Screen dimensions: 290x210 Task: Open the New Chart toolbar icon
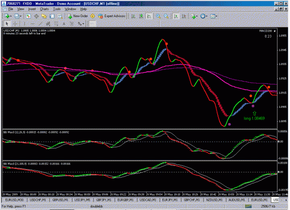point(7,16)
